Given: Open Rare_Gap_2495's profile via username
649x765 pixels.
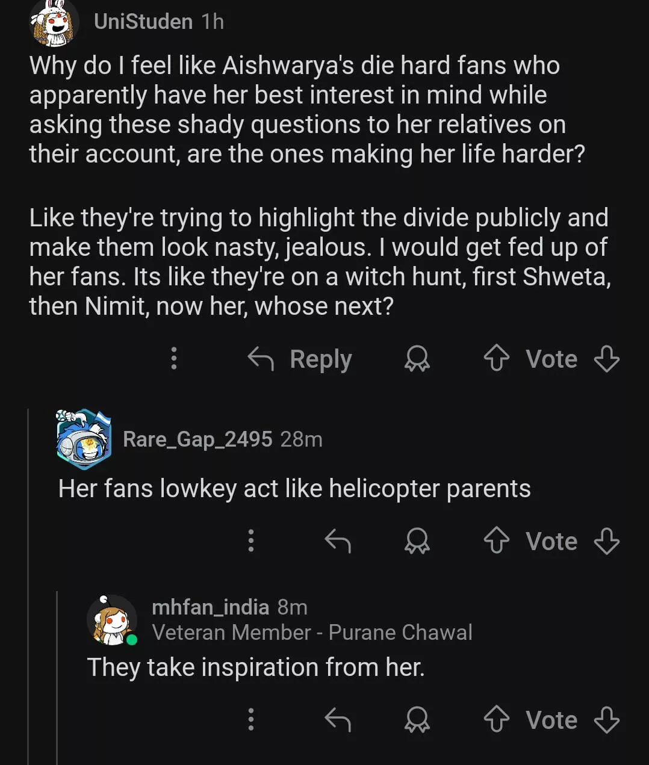Looking at the screenshot, I should point(197,439).
